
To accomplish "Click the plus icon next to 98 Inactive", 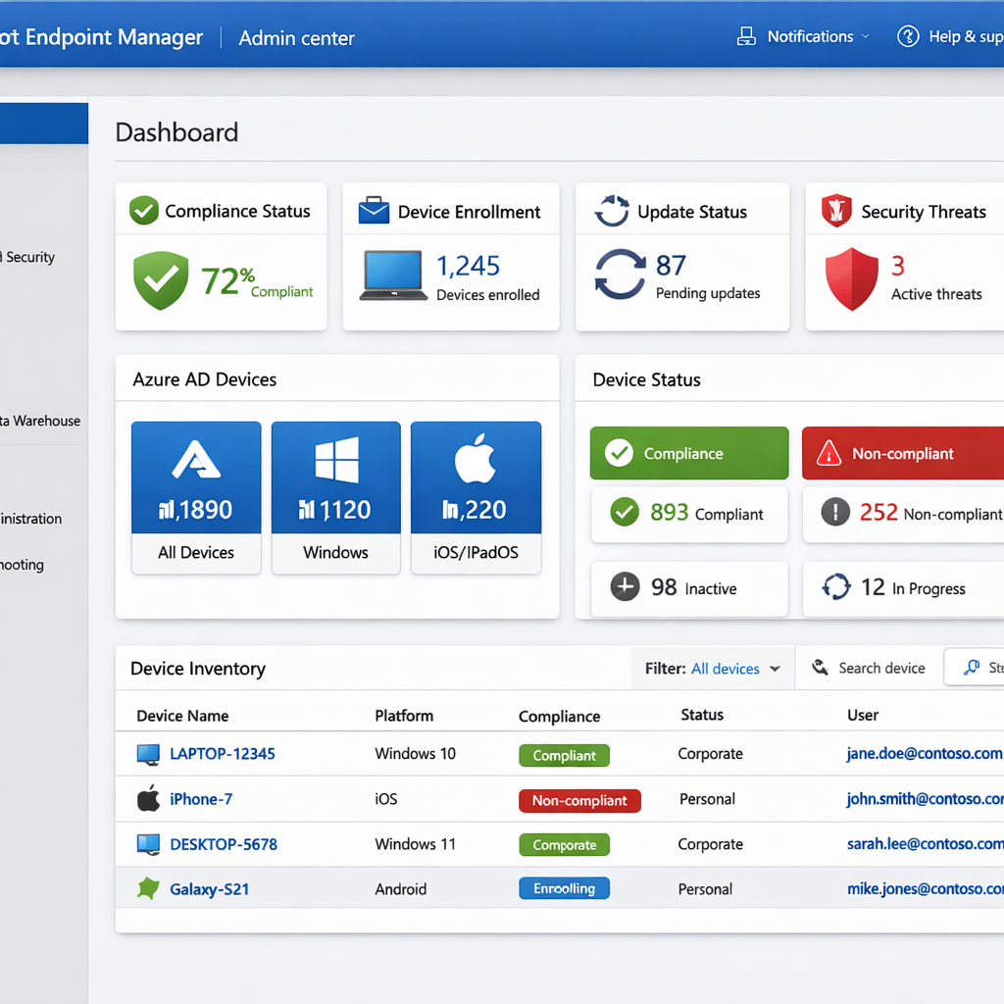I will (625, 586).
